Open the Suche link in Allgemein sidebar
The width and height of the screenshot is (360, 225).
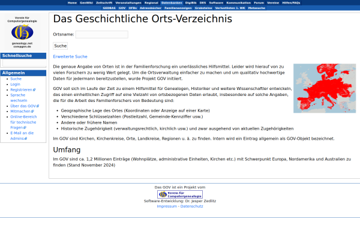click(16, 79)
